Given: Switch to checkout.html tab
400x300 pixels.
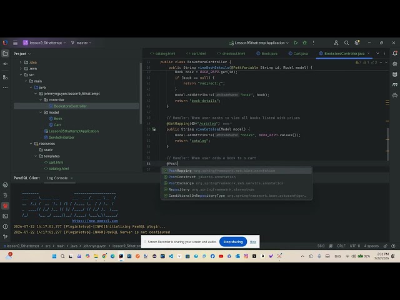Looking at the screenshot, I should click(231, 54).
